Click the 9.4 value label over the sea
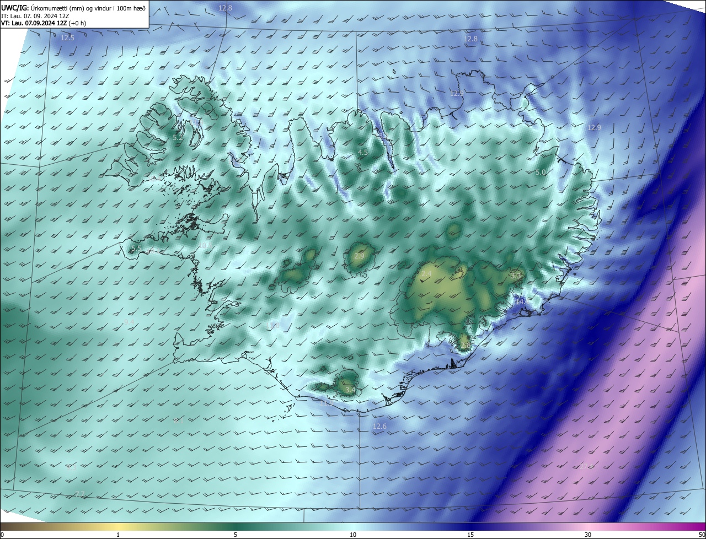Screen dimensions: 706x539 coord(129,322)
